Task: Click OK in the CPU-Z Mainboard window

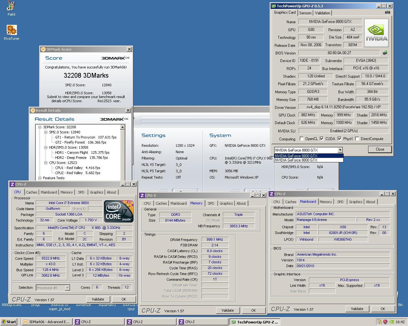Action: click(383, 309)
